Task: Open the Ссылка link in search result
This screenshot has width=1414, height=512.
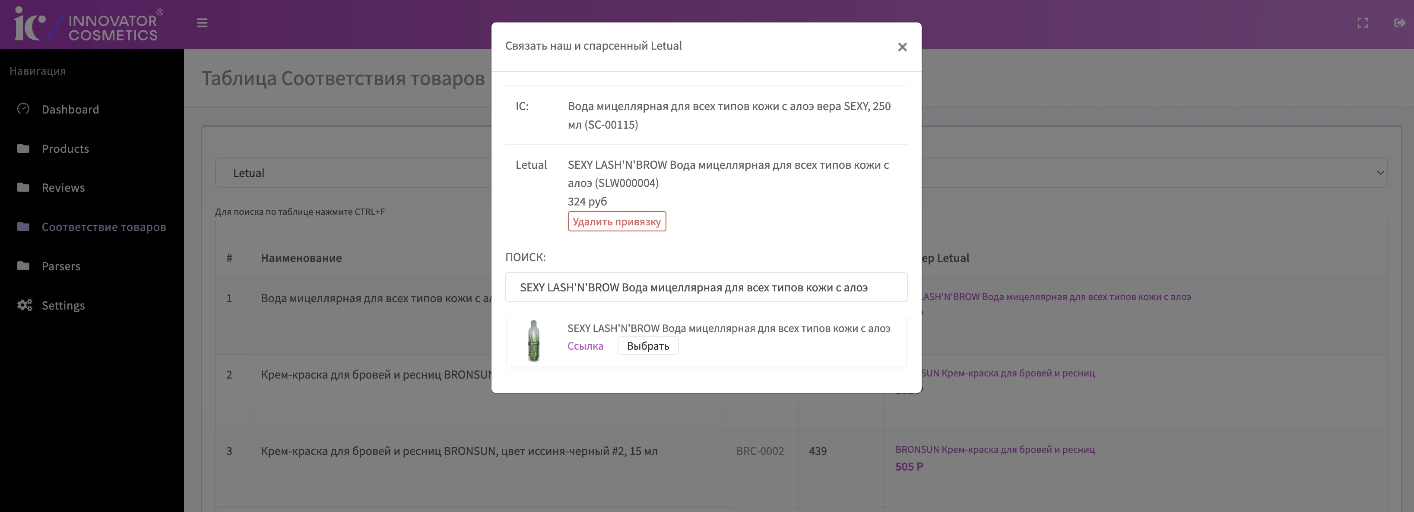Action: tap(585, 346)
